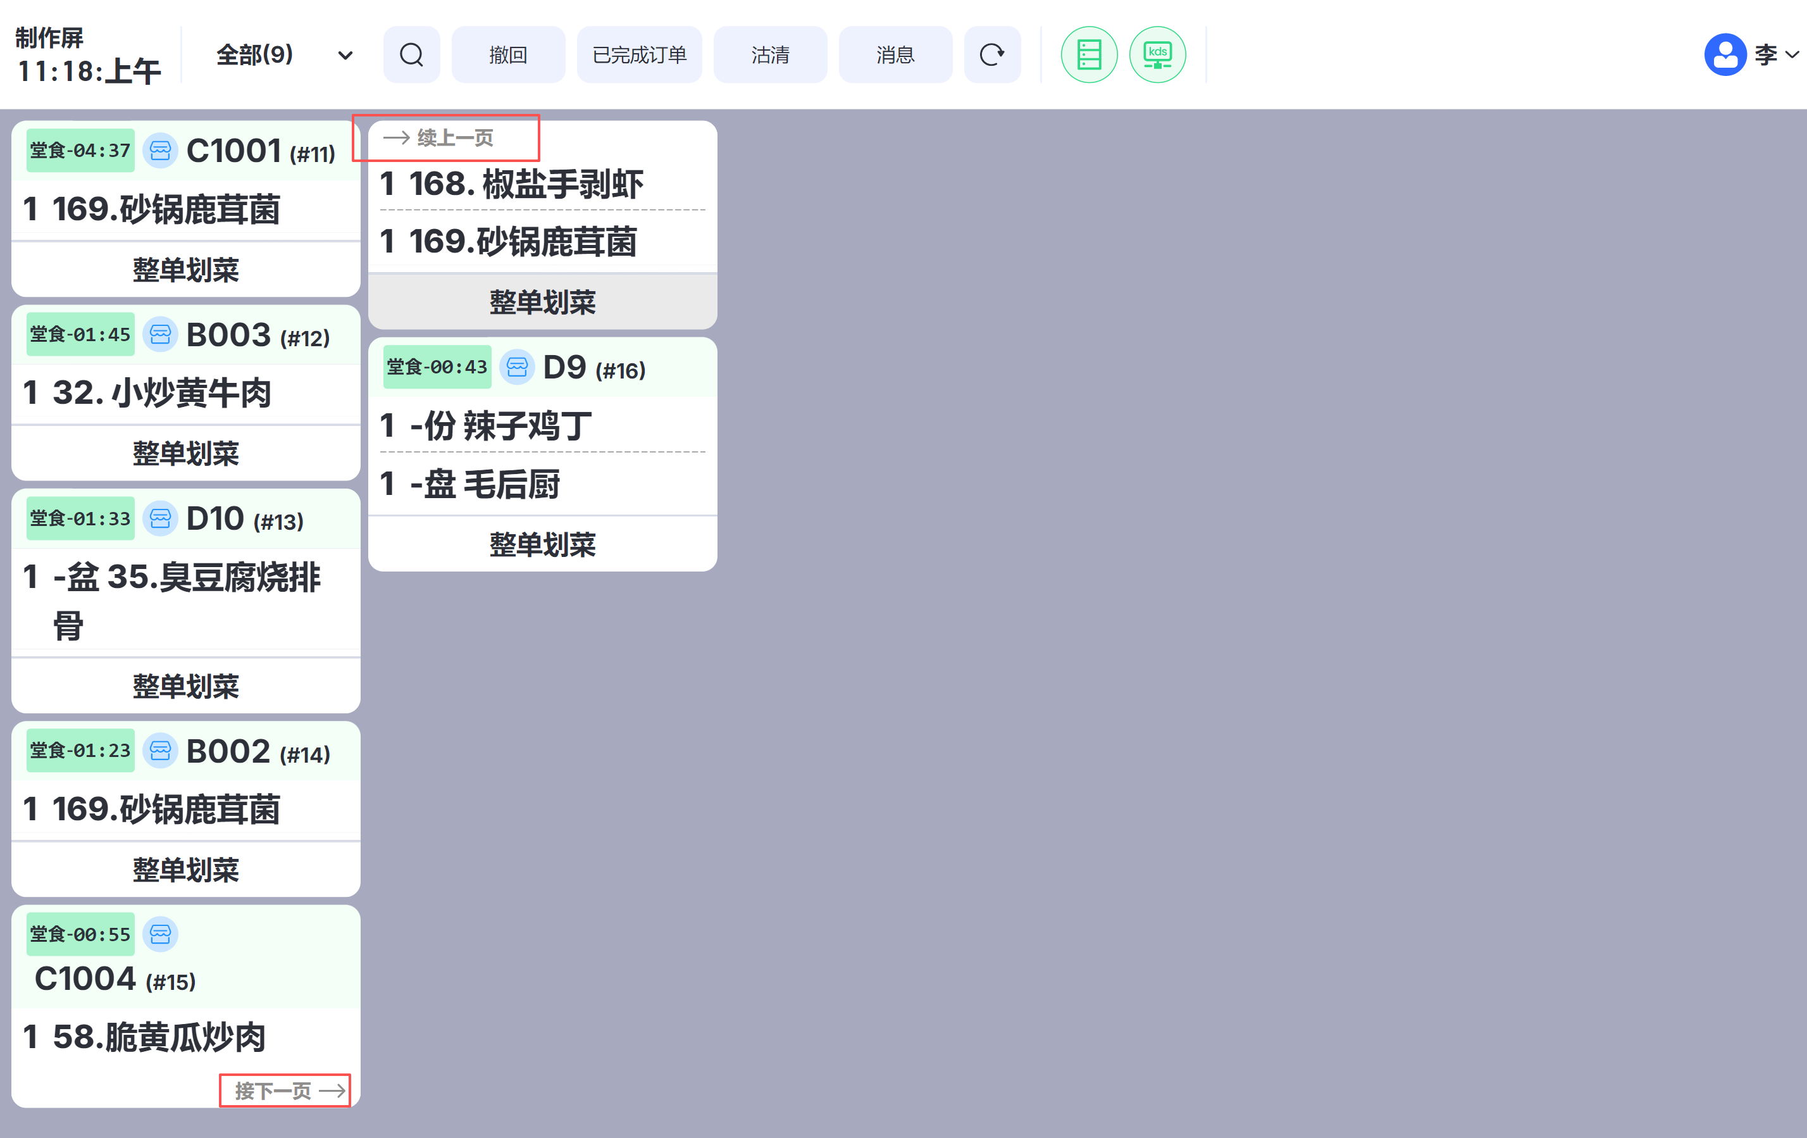Click the green kds monitor icon

click(x=1157, y=55)
